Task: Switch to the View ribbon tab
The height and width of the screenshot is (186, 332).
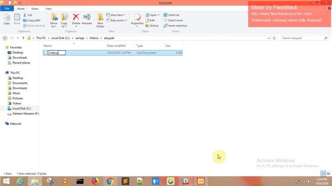Action: [x=48, y=9]
